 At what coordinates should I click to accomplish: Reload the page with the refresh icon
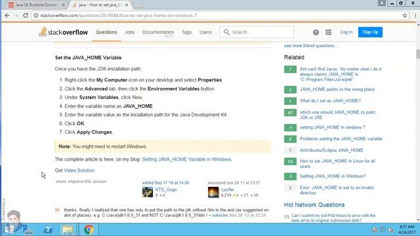point(26,16)
